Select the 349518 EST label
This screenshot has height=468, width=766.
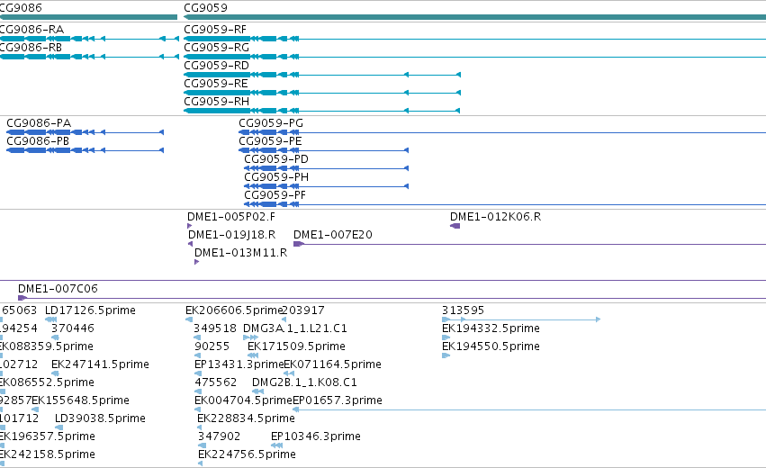tap(215, 328)
